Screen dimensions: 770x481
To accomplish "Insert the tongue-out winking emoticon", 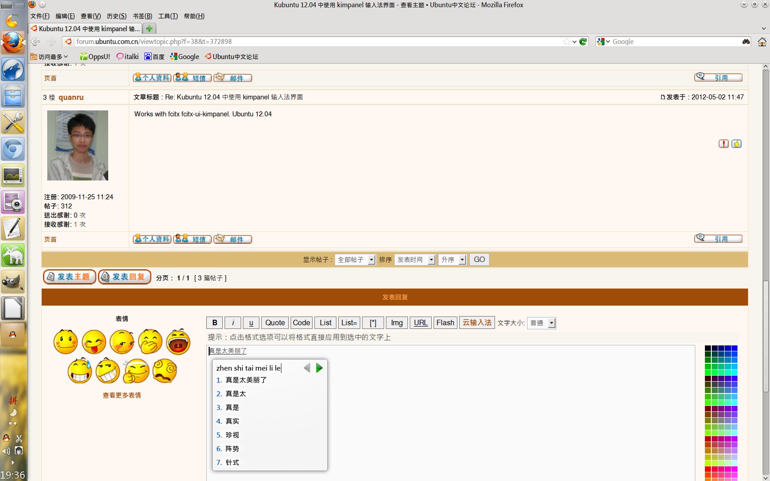I will pyautogui.click(x=94, y=342).
